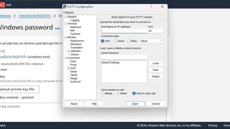Choose Never for close window on exit
The width and height of the screenshot is (230, 129).
118,93
